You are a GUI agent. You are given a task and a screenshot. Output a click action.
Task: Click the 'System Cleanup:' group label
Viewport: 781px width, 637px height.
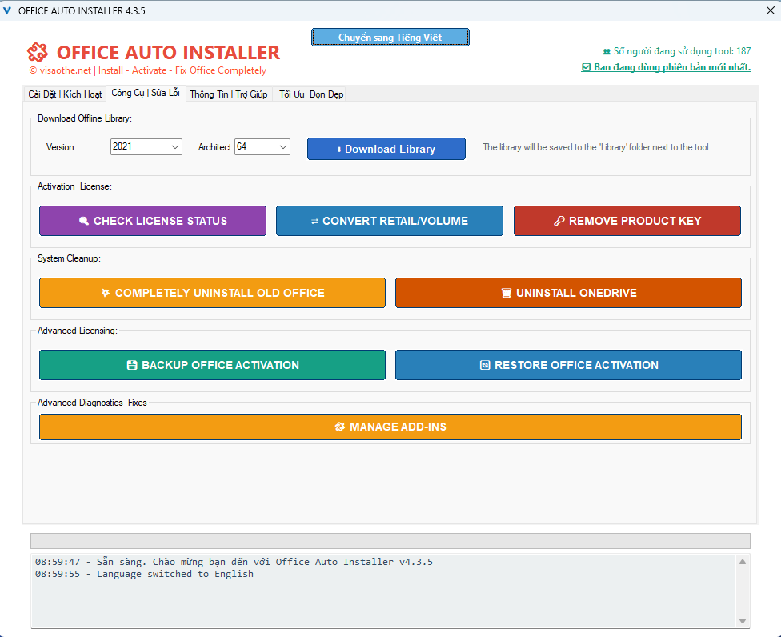(70, 258)
